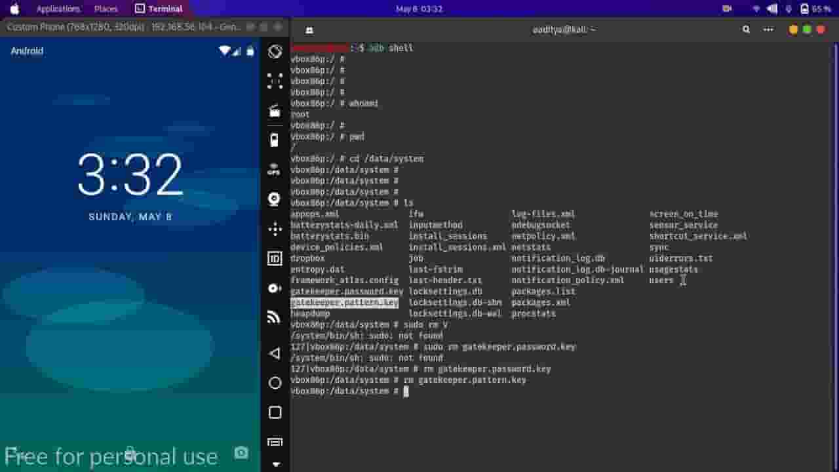Image resolution: width=839 pixels, height=472 pixels.
Task: Click netpolicy.xml in the ls listing
Action: coord(543,236)
